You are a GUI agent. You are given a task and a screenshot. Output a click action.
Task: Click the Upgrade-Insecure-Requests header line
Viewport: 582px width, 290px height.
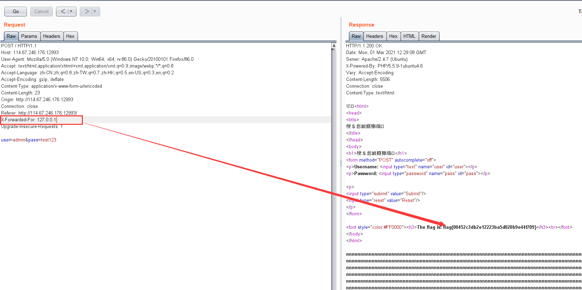pos(32,126)
